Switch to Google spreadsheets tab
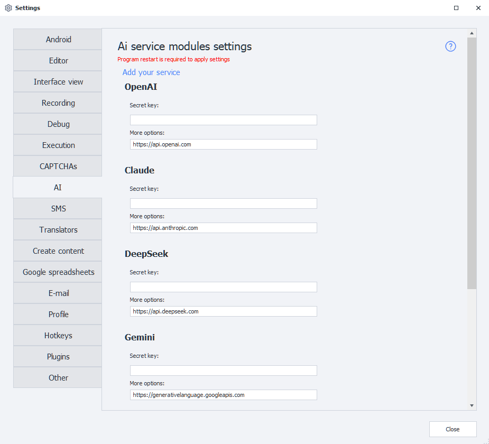The height and width of the screenshot is (444, 489). [58, 272]
